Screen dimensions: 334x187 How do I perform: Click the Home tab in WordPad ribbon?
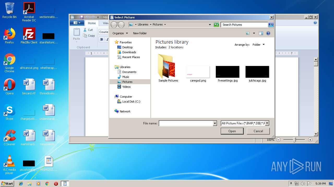[92, 23]
